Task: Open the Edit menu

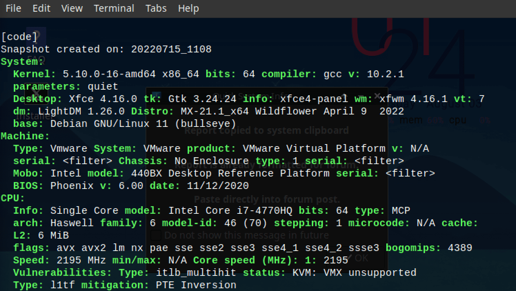Action: coord(41,8)
